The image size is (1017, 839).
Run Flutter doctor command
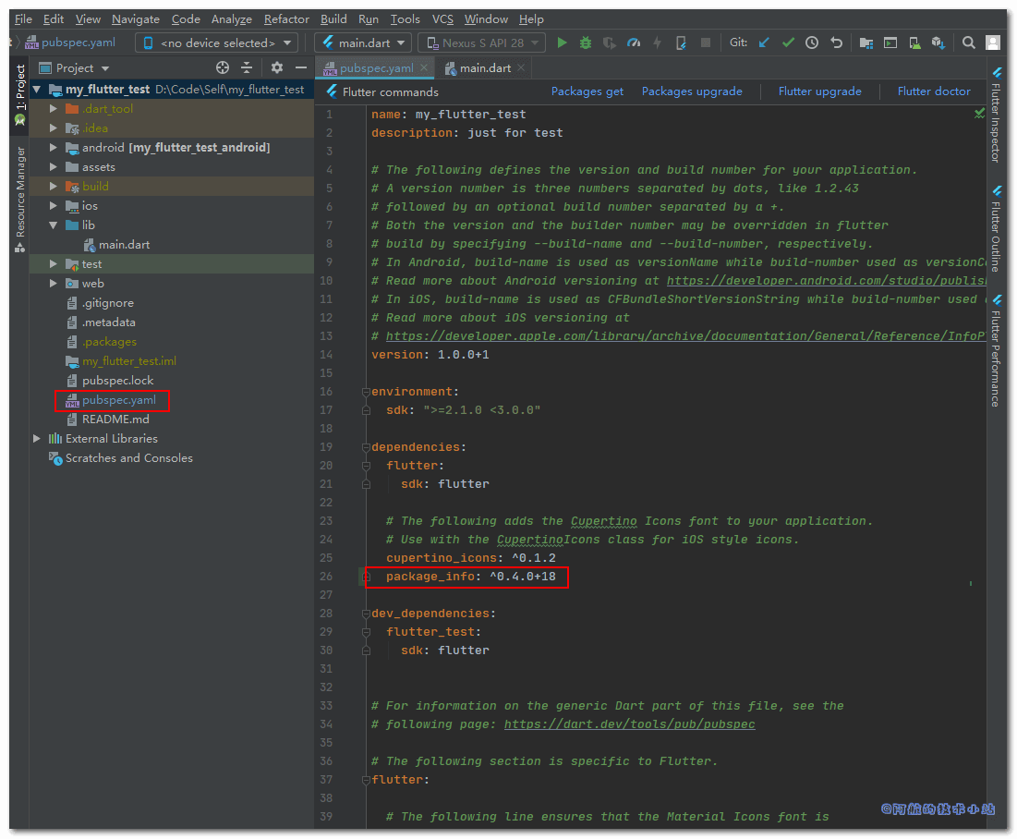pyautogui.click(x=934, y=91)
